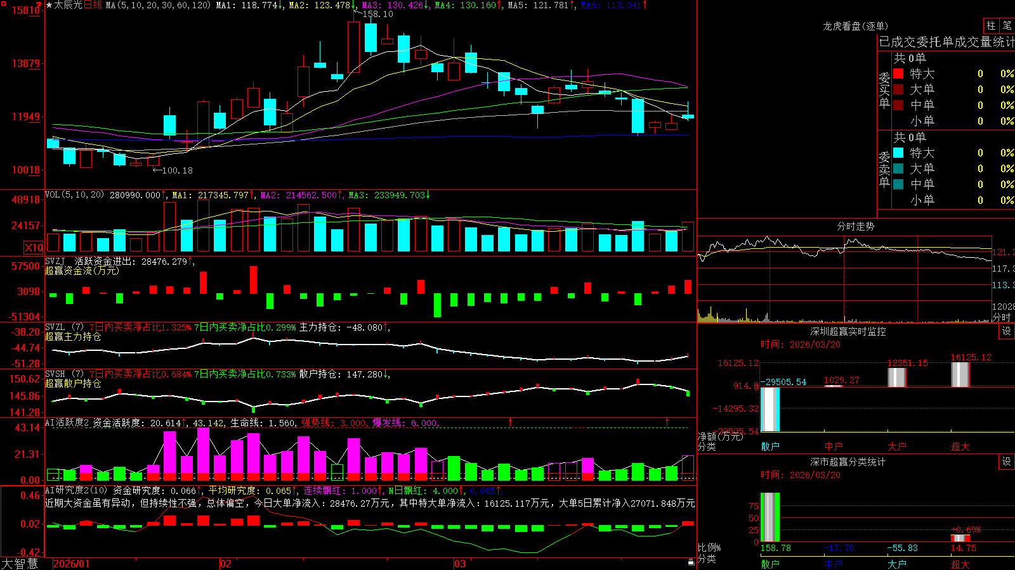Open 设 settings for 深圳超赢实时监控

tap(1007, 331)
